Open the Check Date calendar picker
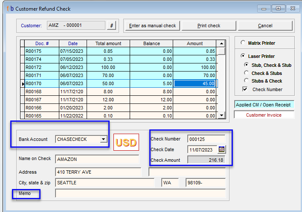The width and height of the screenshot is (302, 212). pos(221,149)
